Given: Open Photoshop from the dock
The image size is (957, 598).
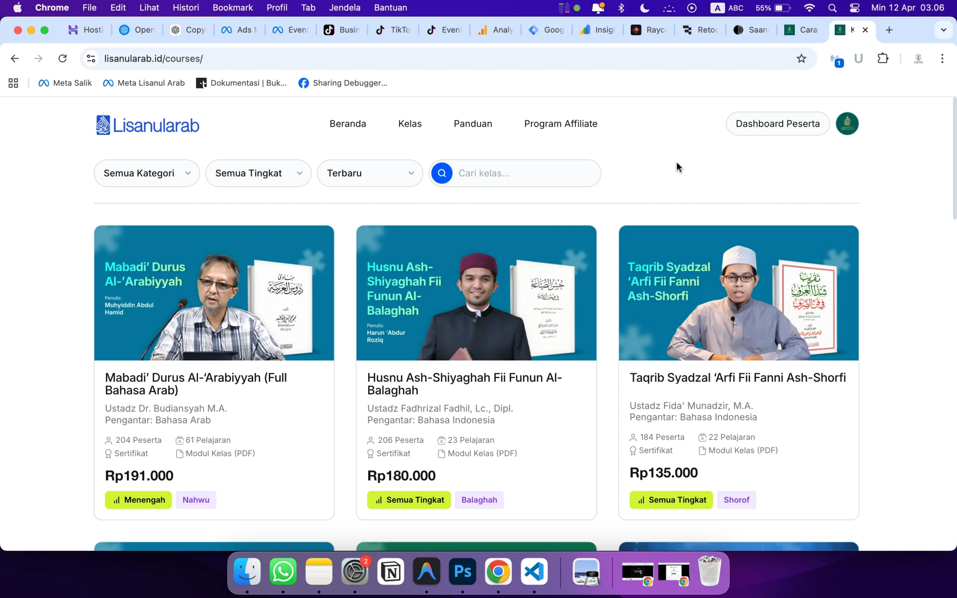Looking at the screenshot, I should pyautogui.click(x=462, y=571).
